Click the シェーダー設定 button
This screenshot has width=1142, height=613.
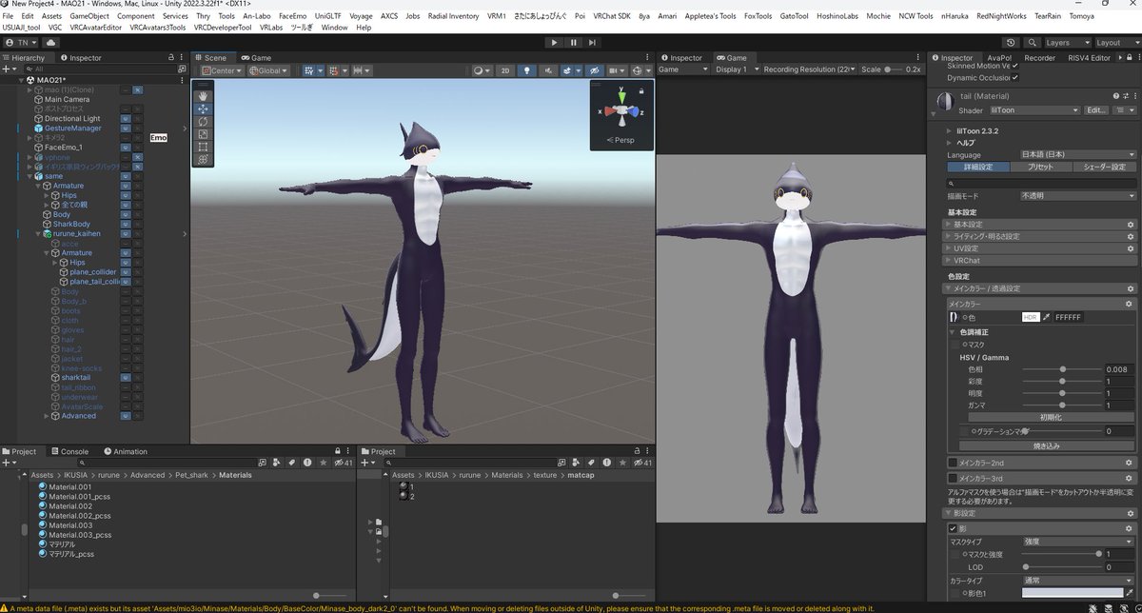pos(1105,167)
